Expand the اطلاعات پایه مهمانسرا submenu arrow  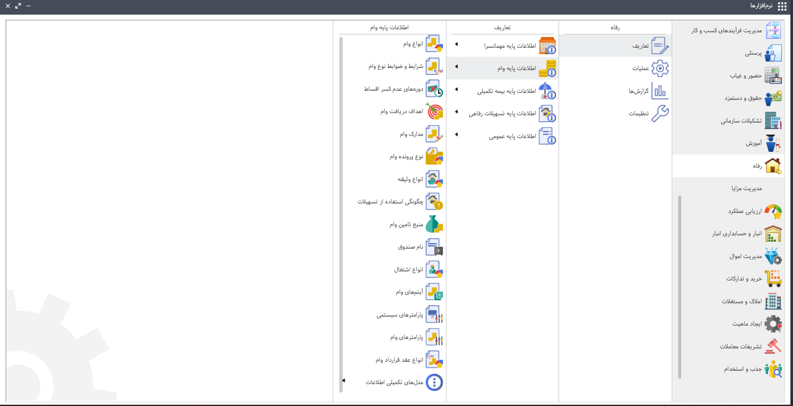click(x=456, y=44)
